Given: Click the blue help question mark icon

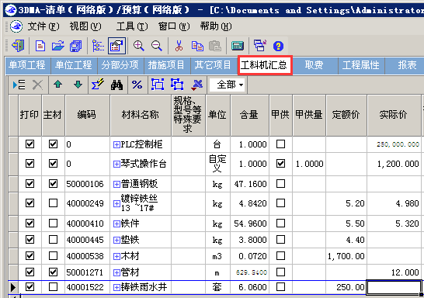Looking at the screenshot, I should click(278, 47).
